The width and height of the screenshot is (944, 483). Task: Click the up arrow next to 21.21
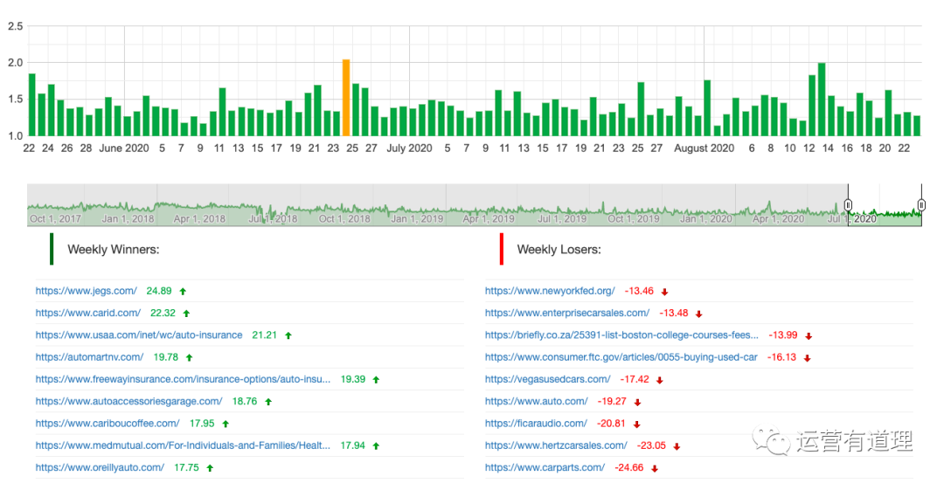pyautogui.click(x=288, y=335)
